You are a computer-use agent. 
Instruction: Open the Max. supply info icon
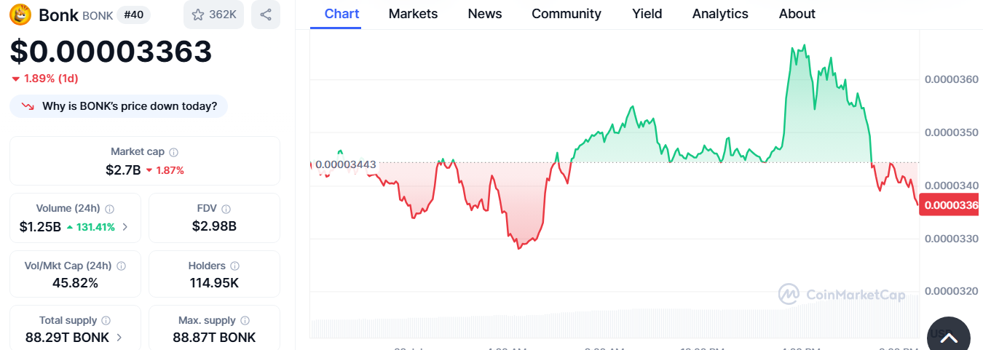245,320
